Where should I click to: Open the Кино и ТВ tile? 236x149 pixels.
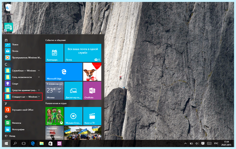coord(92,116)
